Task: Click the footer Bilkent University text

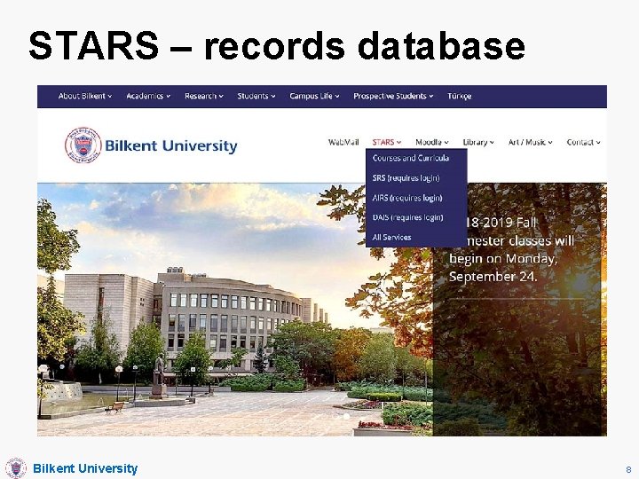Action: coord(85,468)
